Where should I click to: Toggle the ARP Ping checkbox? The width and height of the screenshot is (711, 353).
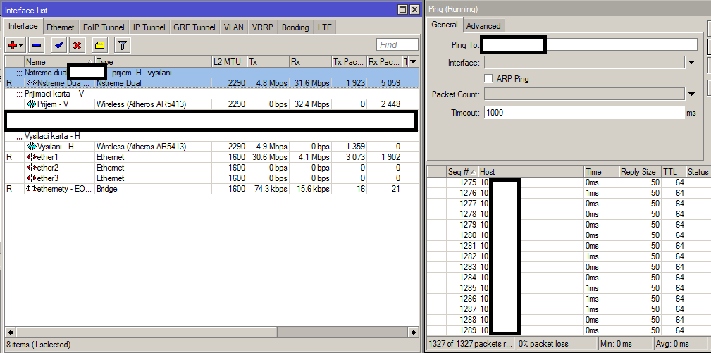(x=488, y=78)
